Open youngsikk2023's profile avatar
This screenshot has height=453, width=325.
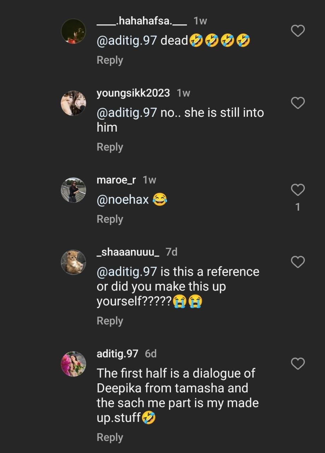click(73, 103)
